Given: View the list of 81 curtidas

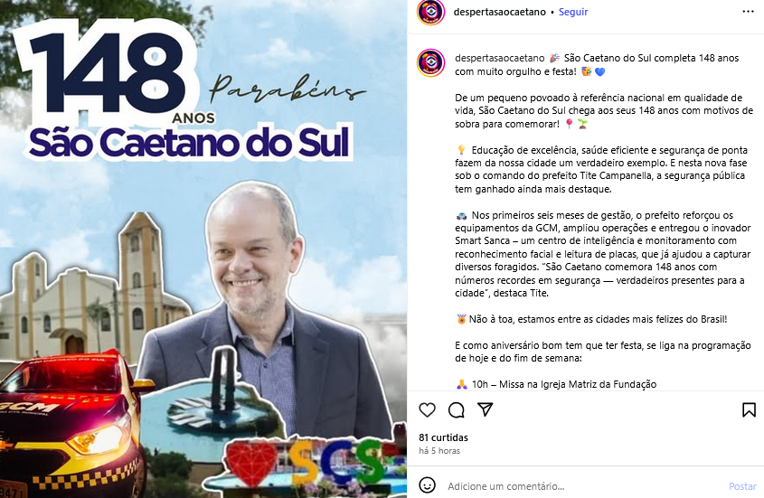Looking at the screenshot, I should [443, 437].
